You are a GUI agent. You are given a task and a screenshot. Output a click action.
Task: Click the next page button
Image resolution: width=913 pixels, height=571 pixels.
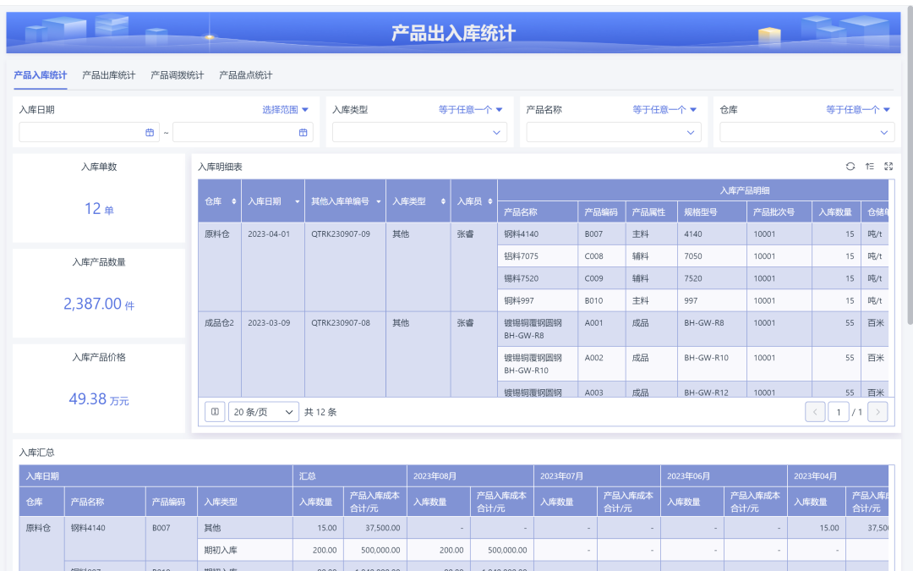pos(877,411)
